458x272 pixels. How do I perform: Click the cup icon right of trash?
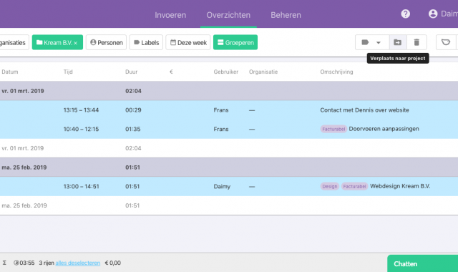(446, 42)
